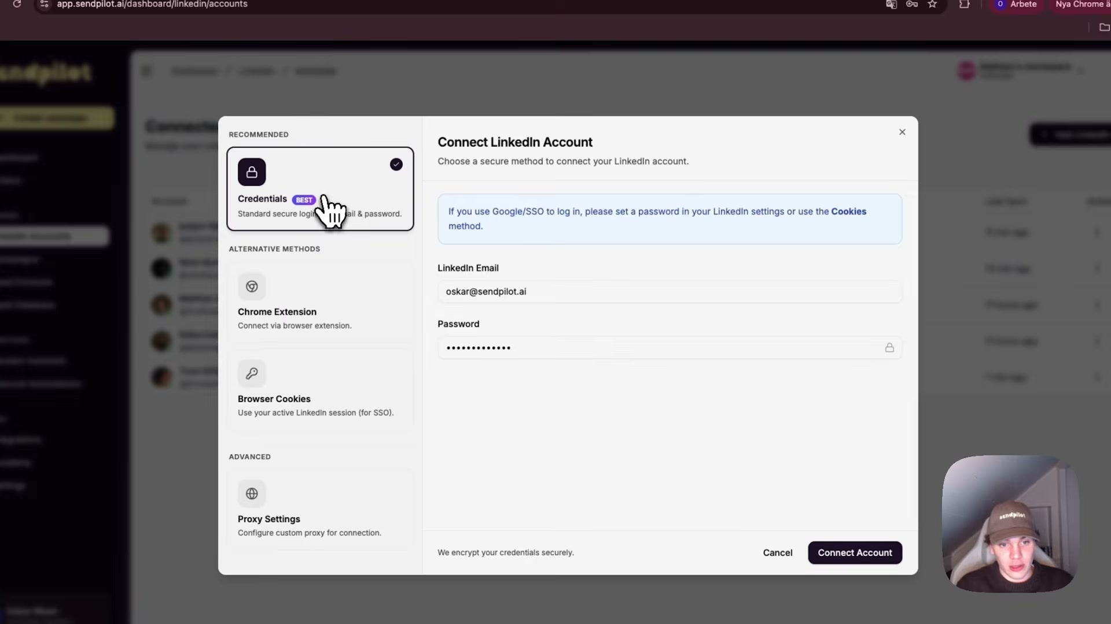
Task: Click the 'RECOMMENDED' label
Action: click(x=259, y=135)
